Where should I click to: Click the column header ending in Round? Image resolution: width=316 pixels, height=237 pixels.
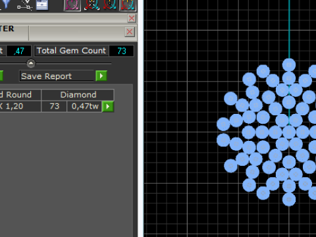20,95
